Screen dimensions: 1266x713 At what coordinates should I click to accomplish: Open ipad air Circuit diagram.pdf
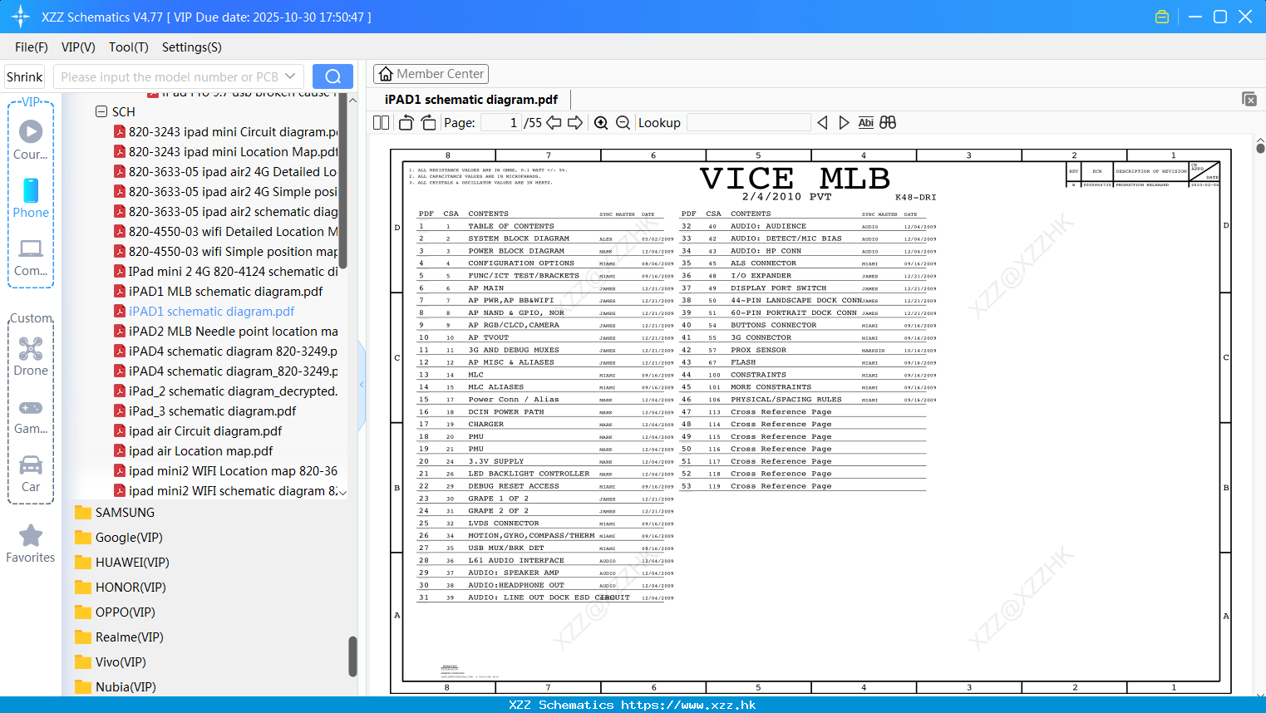pyautogui.click(x=198, y=431)
